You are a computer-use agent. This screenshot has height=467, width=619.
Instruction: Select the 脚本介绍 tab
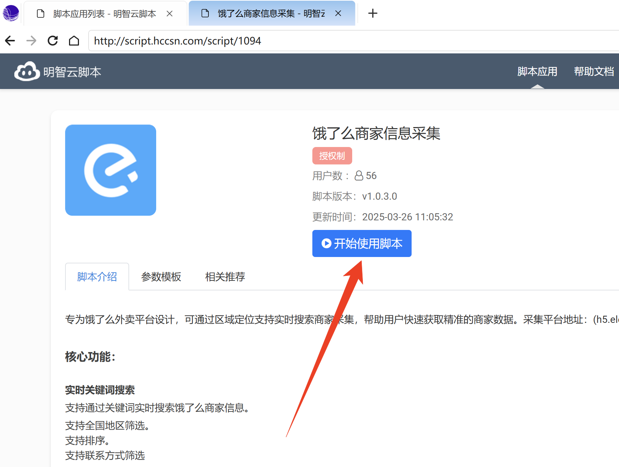pos(97,277)
